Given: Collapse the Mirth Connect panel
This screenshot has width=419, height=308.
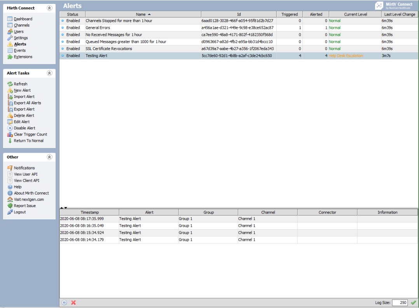Looking at the screenshot, I should click(49, 8).
